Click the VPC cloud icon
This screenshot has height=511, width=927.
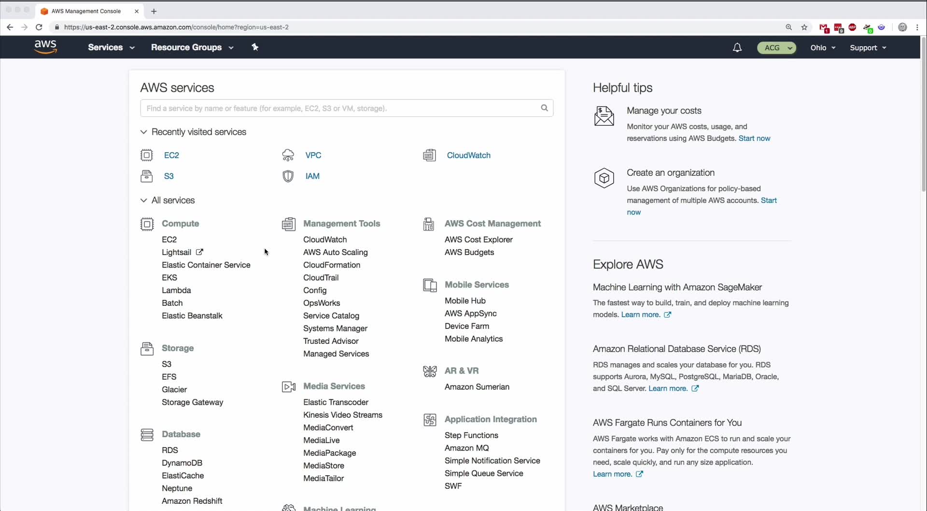pyautogui.click(x=288, y=155)
